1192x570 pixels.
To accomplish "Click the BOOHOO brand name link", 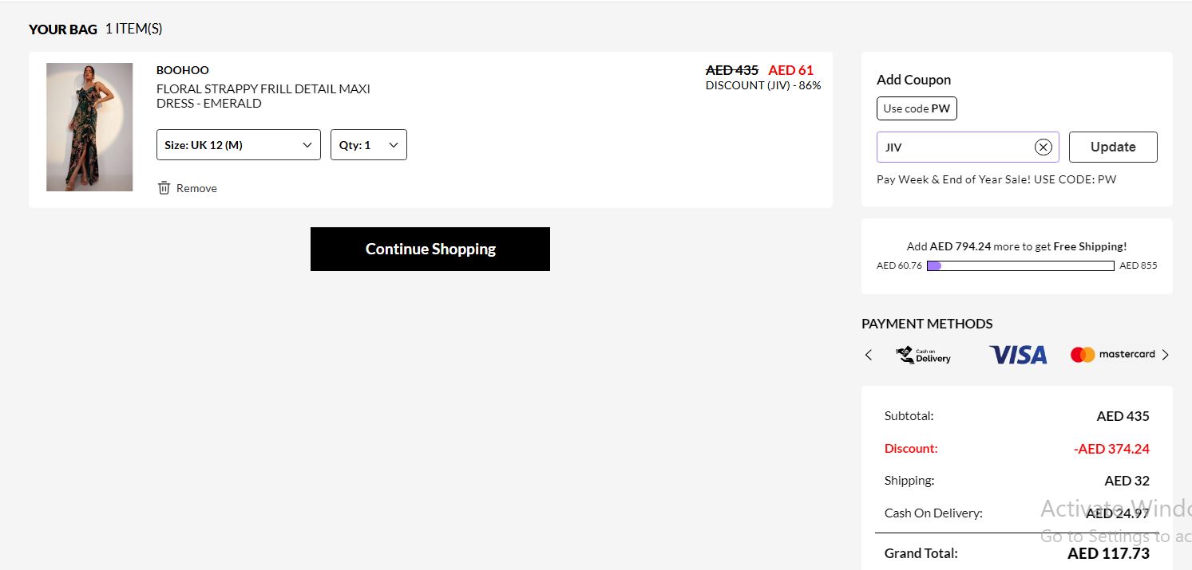I will click(182, 70).
